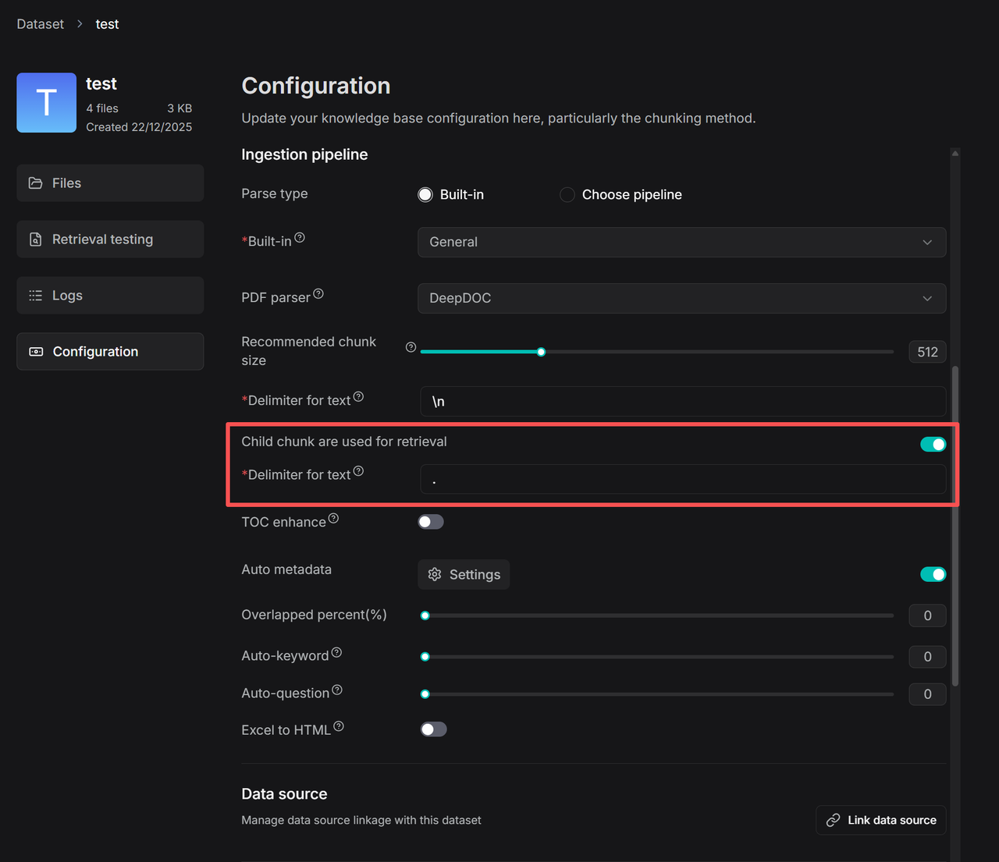Disable child chunk retrieval toggle
This screenshot has height=862, width=999.
coord(933,444)
